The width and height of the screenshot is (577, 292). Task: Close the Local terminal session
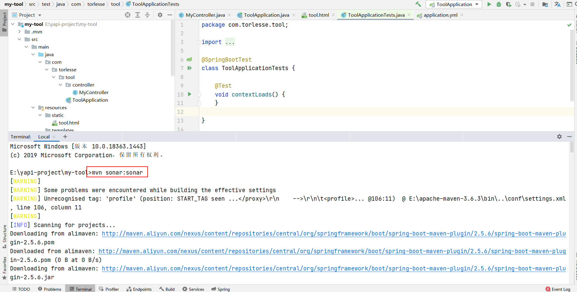[54, 137]
